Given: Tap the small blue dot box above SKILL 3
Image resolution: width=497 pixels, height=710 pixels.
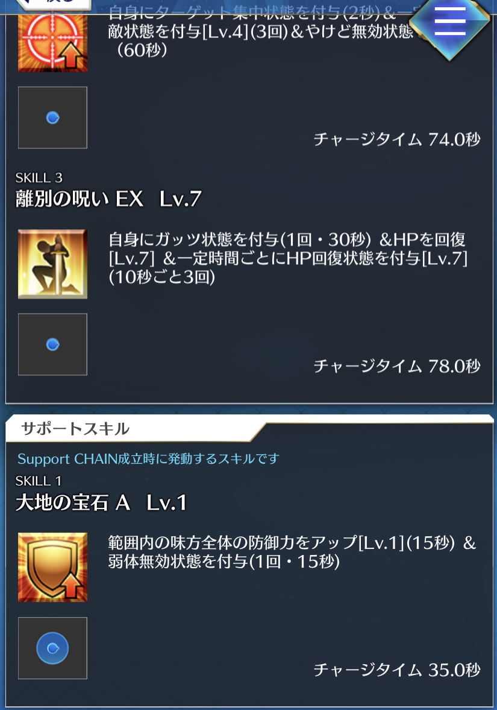Looking at the screenshot, I should [52, 118].
